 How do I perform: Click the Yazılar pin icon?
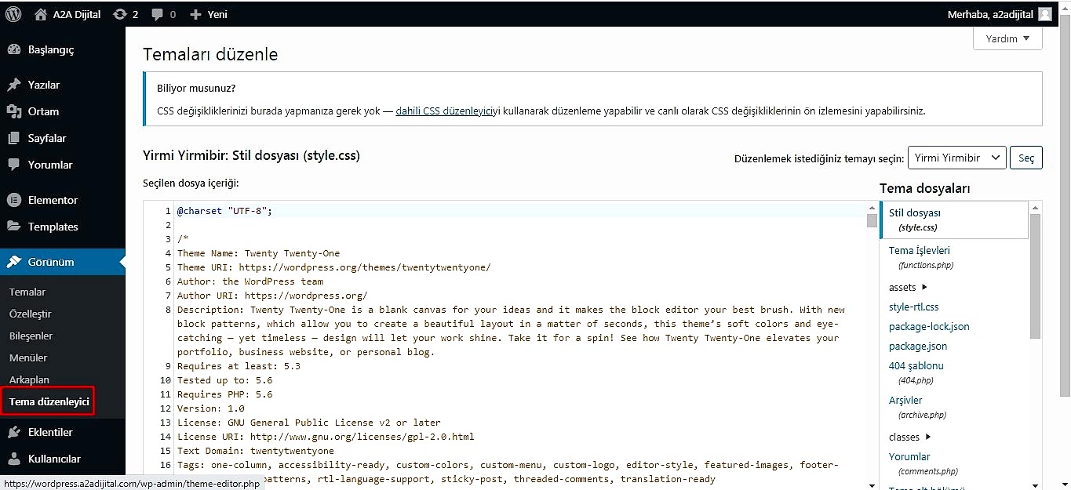tap(14, 85)
